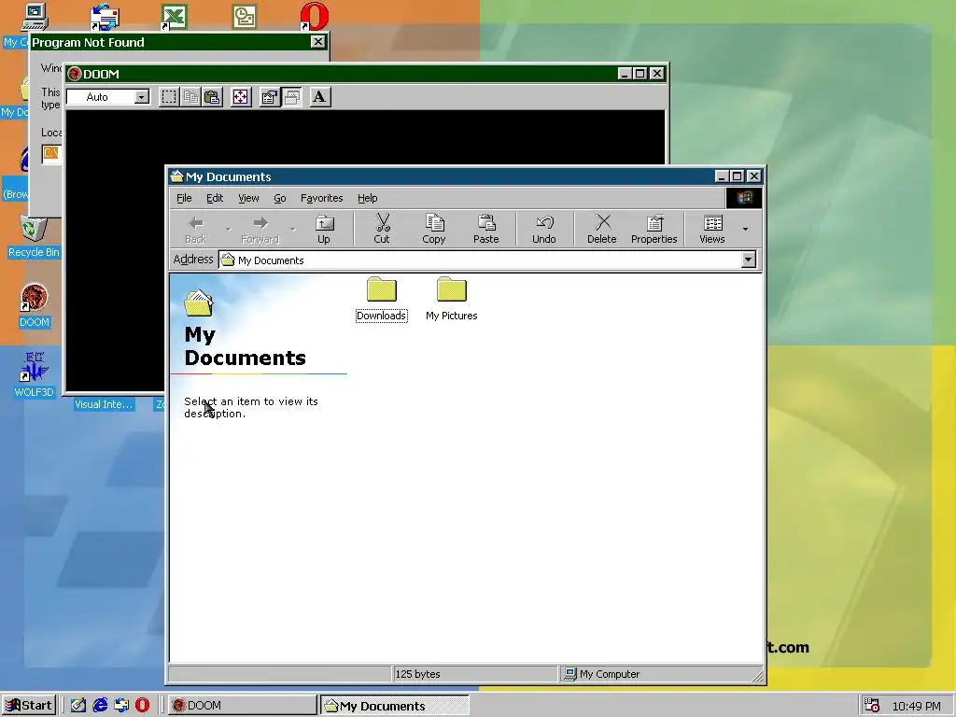The width and height of the screenshot is (956, 717).
Task: Click the Copy icon in DOOM window toolbar
Action: (190, 97)
